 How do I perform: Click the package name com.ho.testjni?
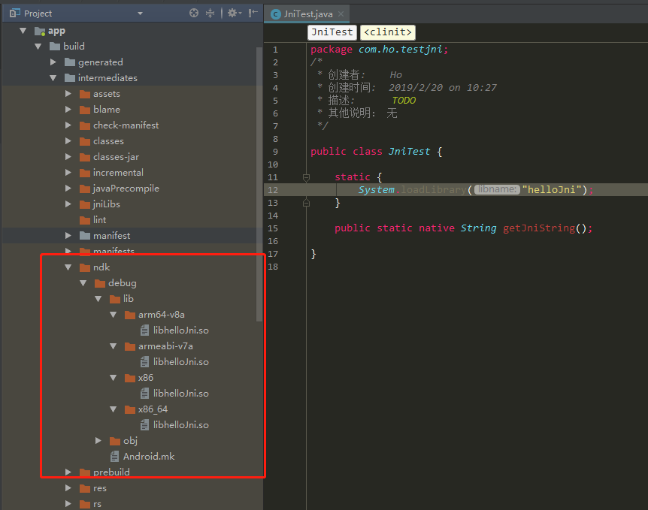point(401,49)
